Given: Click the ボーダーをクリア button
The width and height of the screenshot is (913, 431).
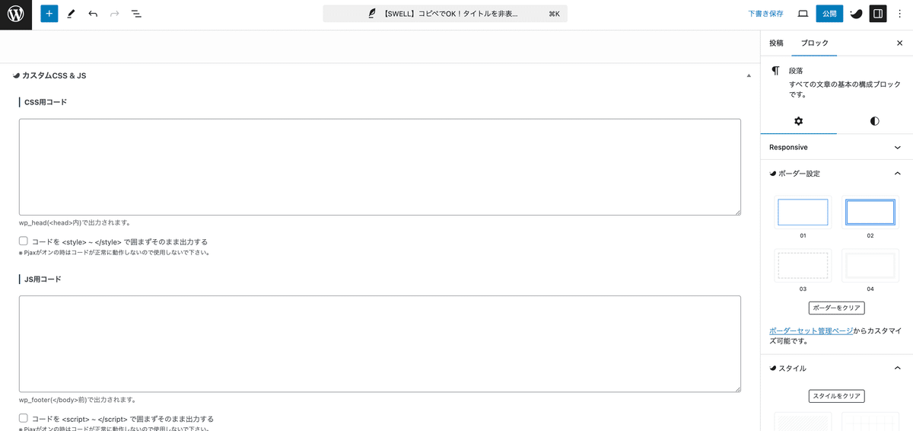Looking at the screenshot, I should click(x=836, y=308).
